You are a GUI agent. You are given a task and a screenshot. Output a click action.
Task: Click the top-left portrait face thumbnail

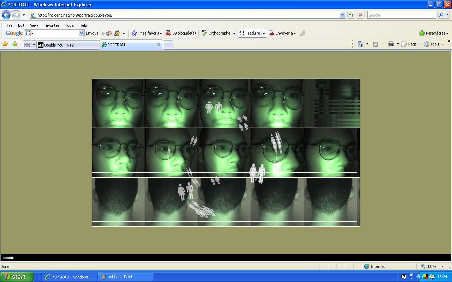[118, 103]
